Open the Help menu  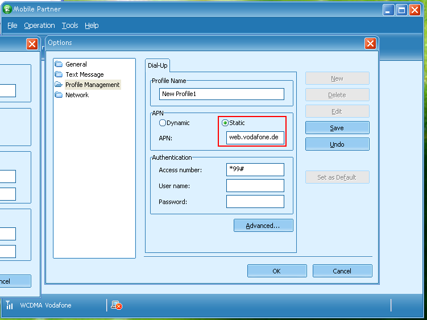click(x=92, y=26)
